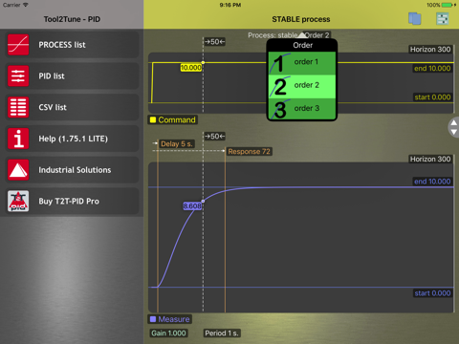Tap the Help info icon
Viewport: 459px width, 344px height.
click(18, 139)
